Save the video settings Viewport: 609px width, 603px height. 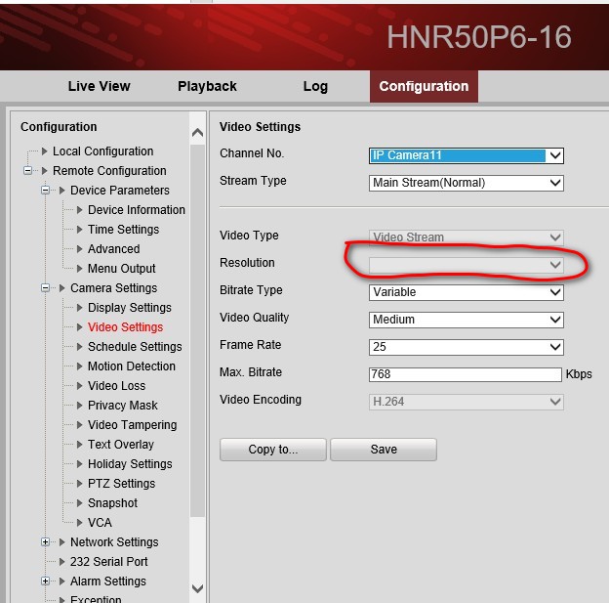pos(384,450)
